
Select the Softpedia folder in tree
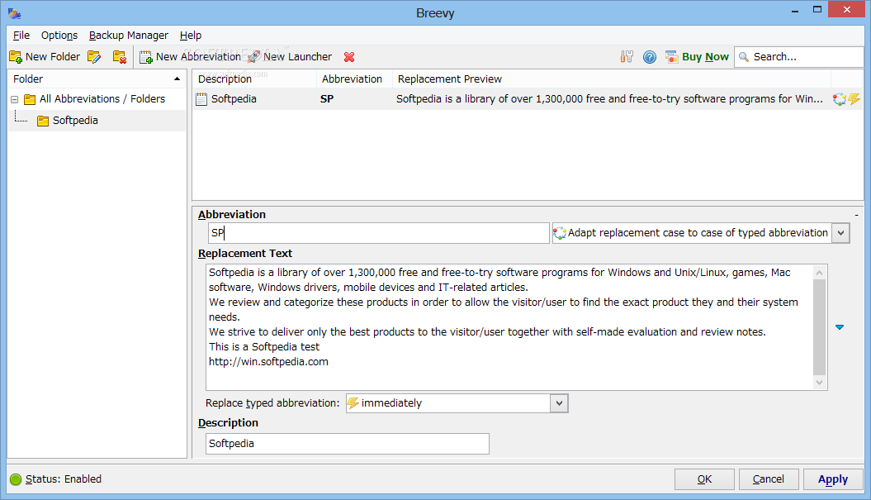coord(75,121)
